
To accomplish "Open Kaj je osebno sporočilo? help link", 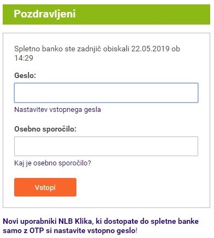I will pos(52,163).
